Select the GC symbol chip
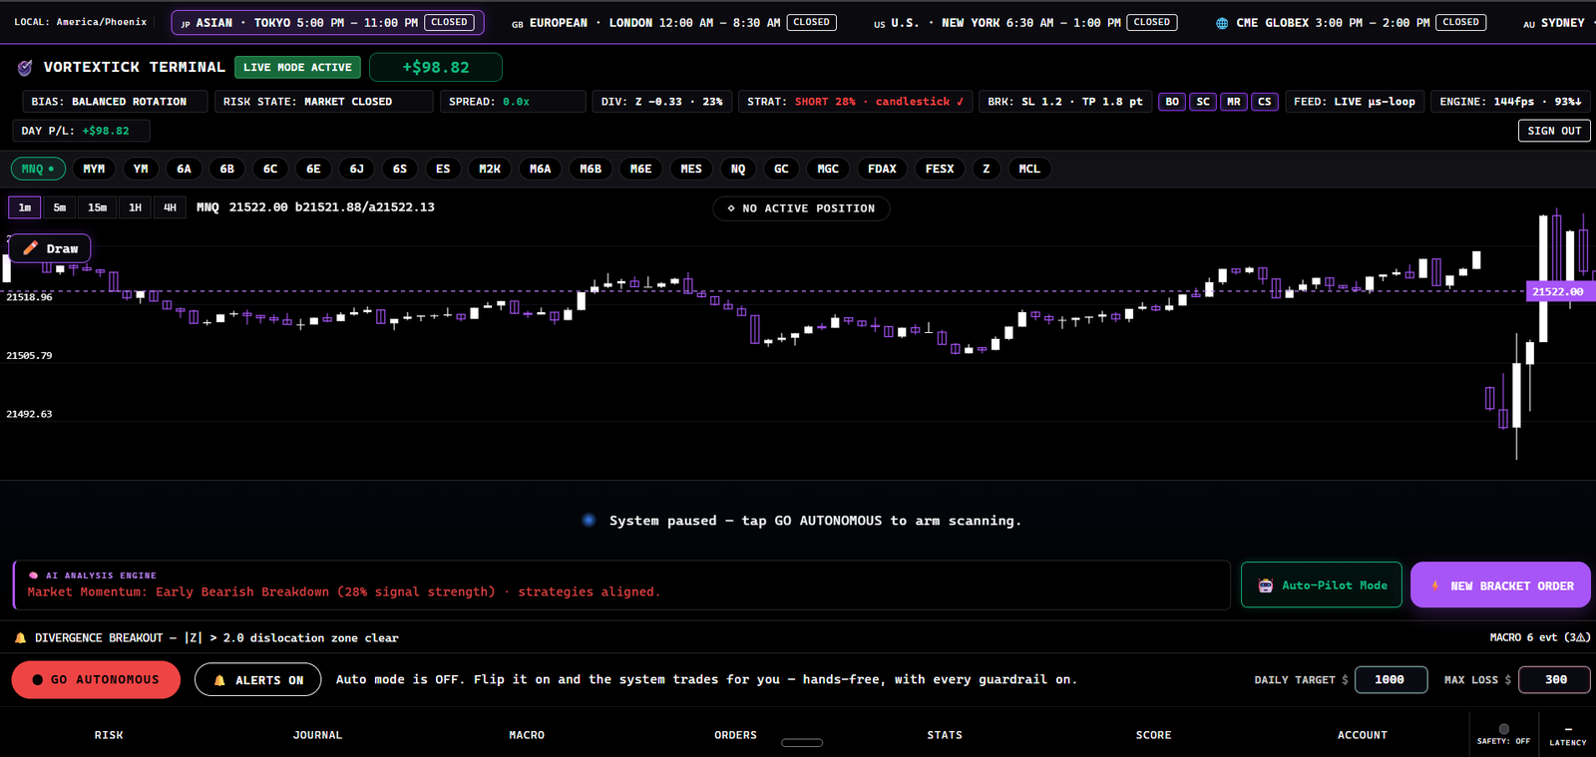The image size is (1596, 757). tap(781, 169)
